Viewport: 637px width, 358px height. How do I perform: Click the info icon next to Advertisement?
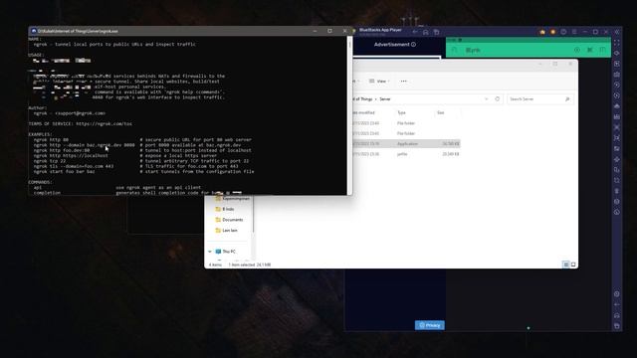(413, 44)
